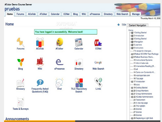Expand the 29 Replacing a Light Bulb node
This screenshot has width=162, height=122.
132,118
